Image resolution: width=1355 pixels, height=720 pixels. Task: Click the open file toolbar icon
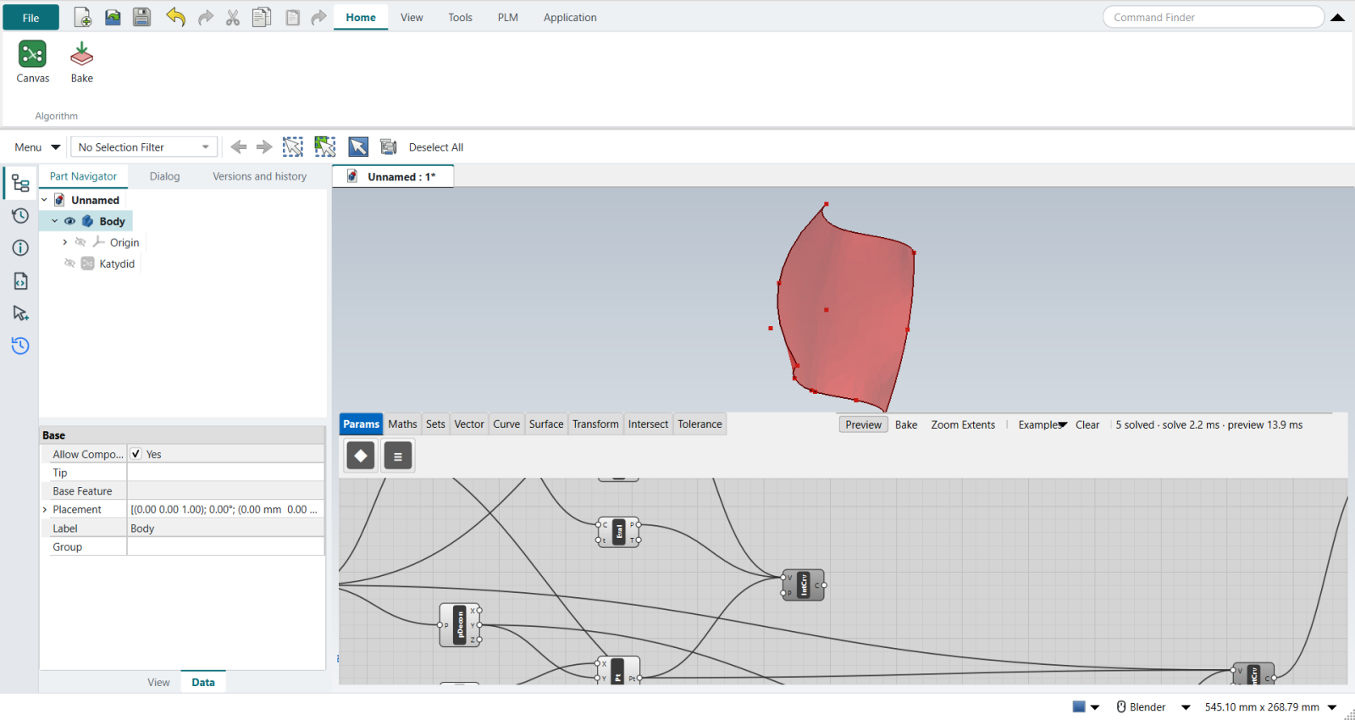coord(113,17)
